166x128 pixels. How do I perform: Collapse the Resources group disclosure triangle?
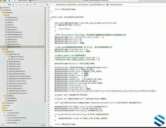click(x=3, y=110)
